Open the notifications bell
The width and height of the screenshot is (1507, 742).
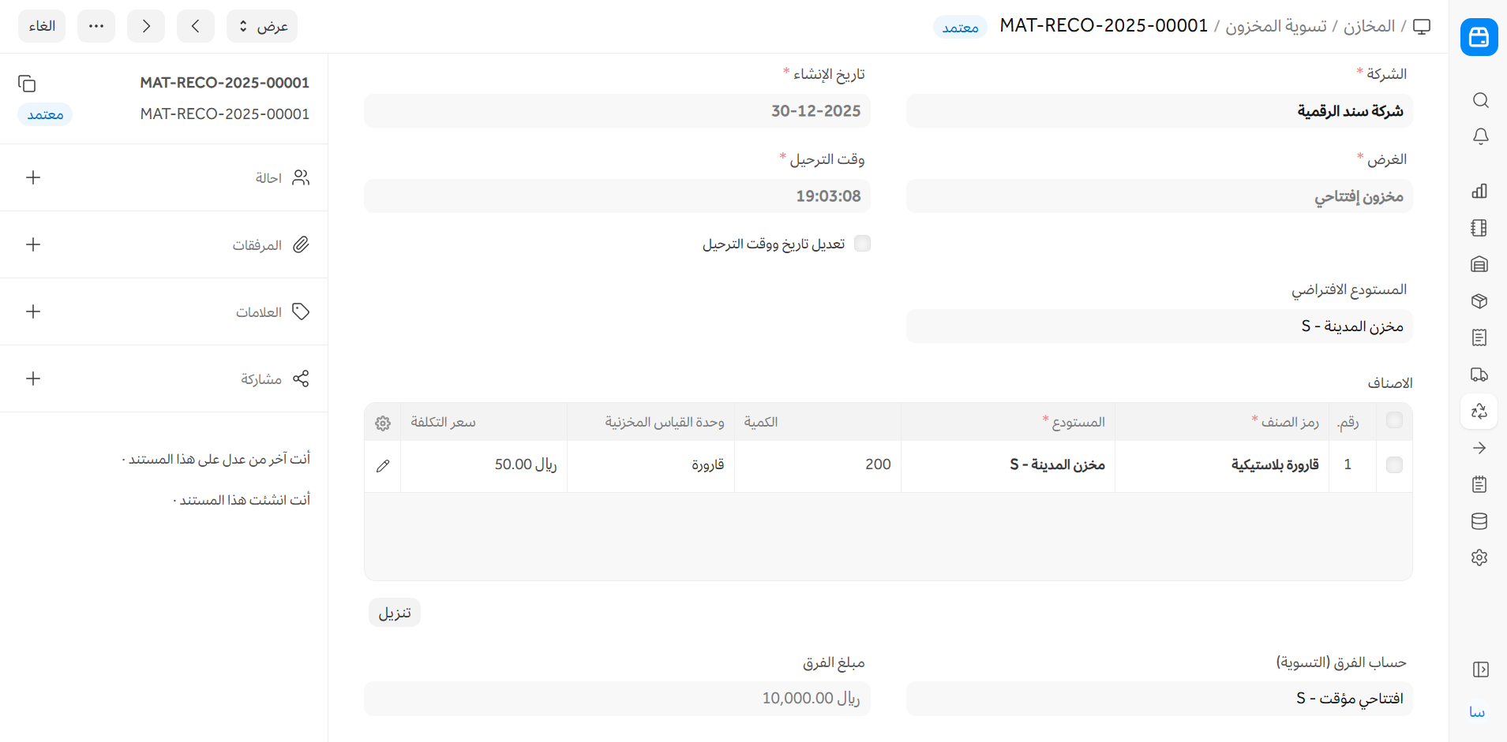tap(1480, 136)
